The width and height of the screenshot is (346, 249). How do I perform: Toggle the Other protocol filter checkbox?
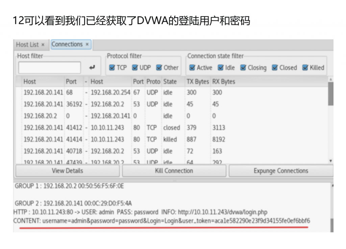[x=159, y=68]
